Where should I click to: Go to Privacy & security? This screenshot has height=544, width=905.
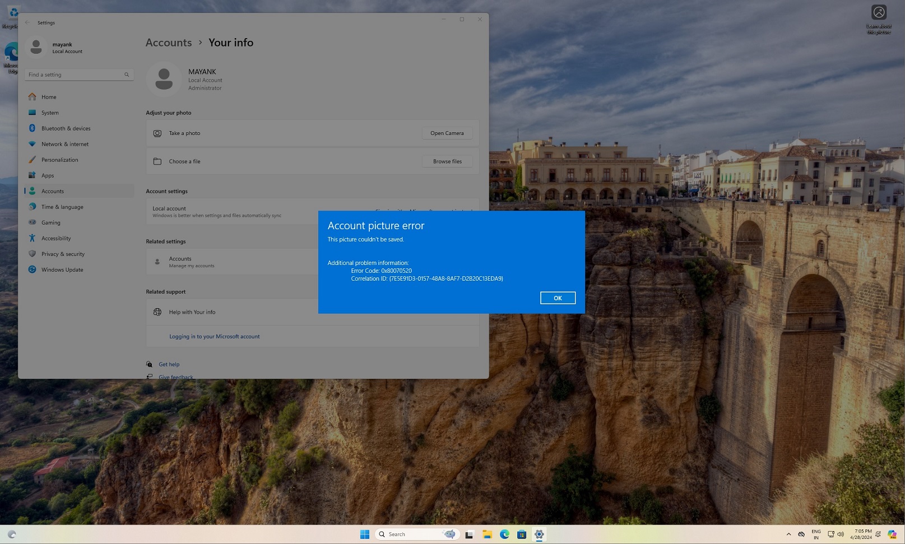pyautogui.click(x=79, y=254)
